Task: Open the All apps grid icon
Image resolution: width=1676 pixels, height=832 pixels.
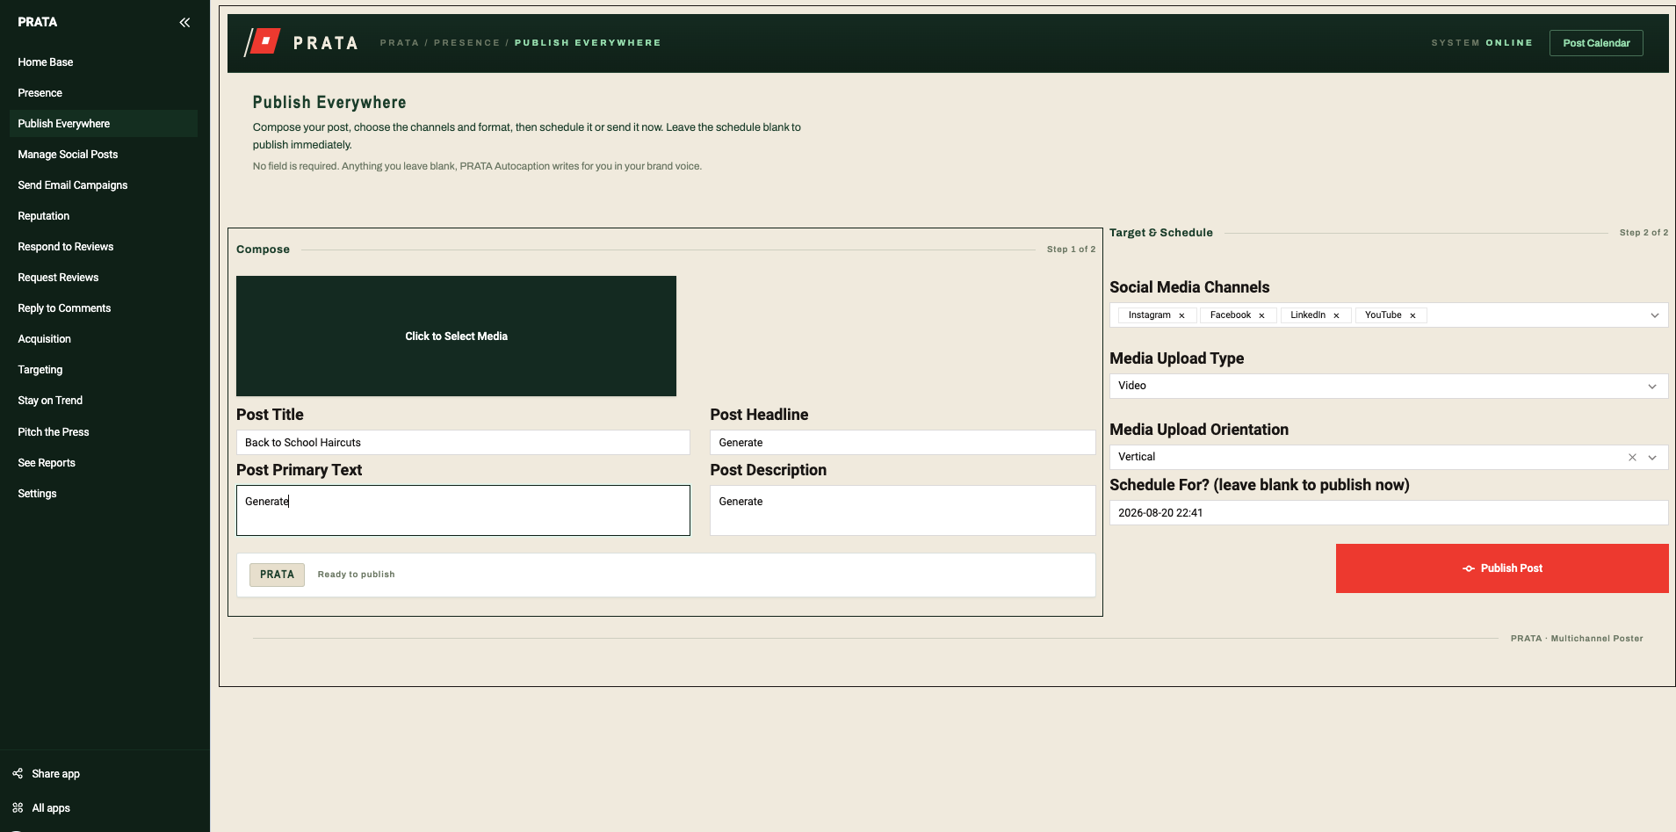Action: [x=18, y=807]
